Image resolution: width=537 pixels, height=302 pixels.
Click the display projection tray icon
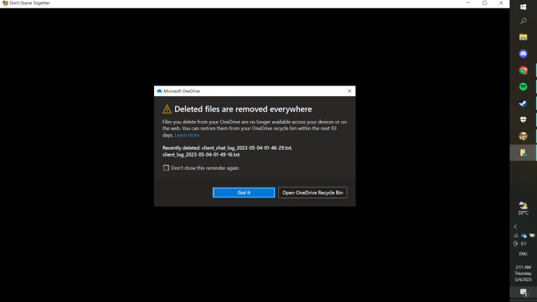click(515, 244)
